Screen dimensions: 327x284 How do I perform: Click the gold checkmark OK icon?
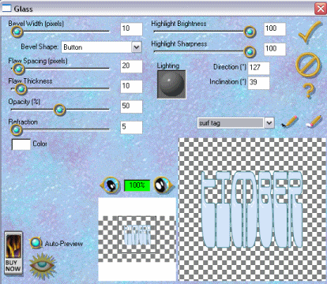(310, 32)
